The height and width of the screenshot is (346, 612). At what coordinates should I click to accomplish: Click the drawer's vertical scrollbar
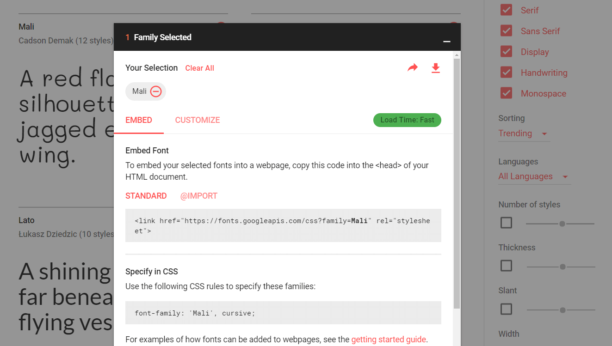click(457, 183)
